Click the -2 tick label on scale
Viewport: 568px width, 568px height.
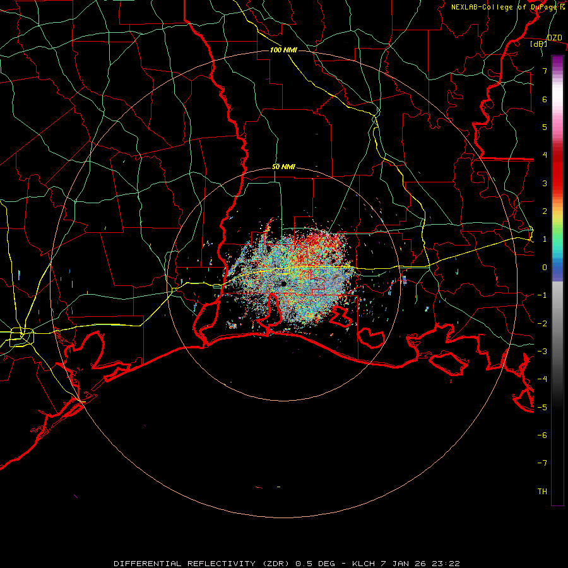[x=542, y=324]
